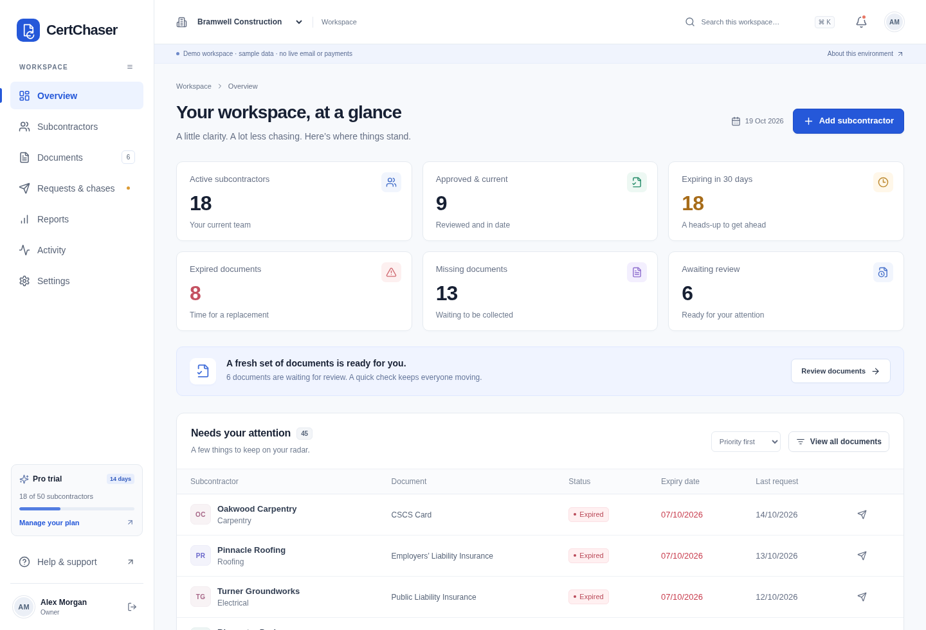Click the Expired documents warning icon
This screenshot has height=630, width=926.
[391, 273]
